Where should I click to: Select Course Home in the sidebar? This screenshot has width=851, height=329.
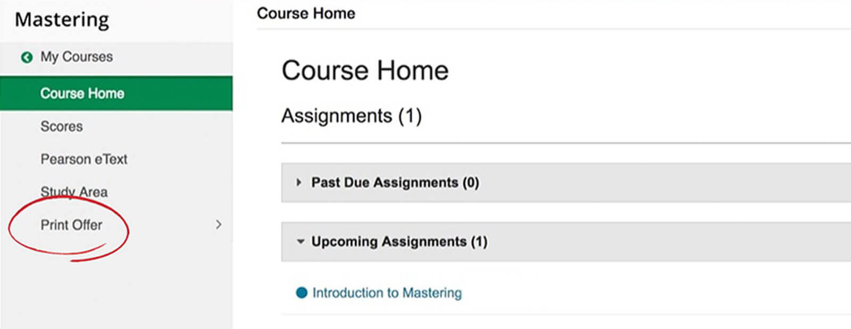[82, 93]
